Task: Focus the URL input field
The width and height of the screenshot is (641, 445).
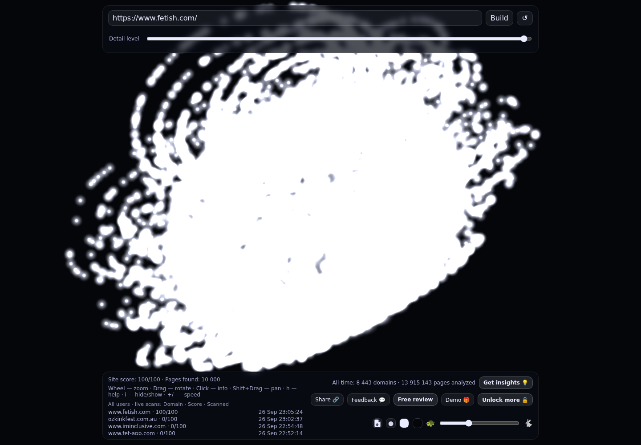Action: click(x=295, y=18)
